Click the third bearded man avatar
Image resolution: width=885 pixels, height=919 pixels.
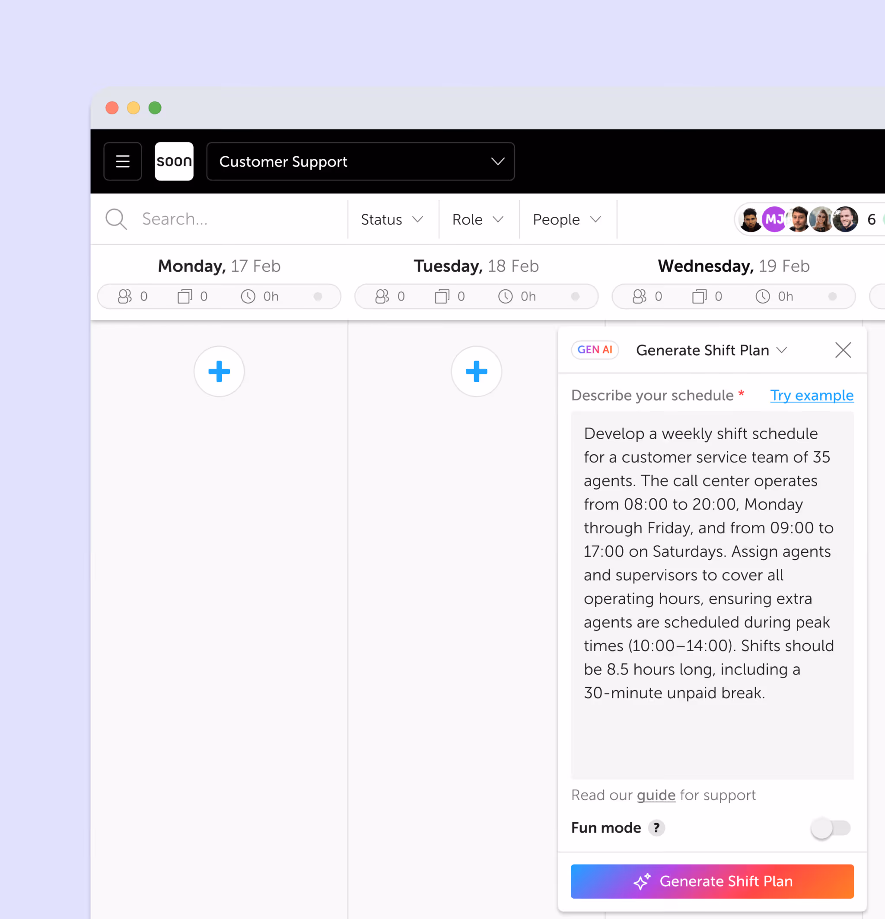(798, 219)
